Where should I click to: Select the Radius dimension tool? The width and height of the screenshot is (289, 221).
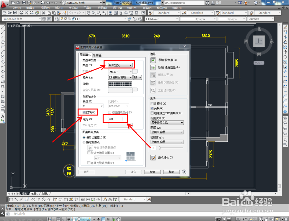tap(33, 199)
